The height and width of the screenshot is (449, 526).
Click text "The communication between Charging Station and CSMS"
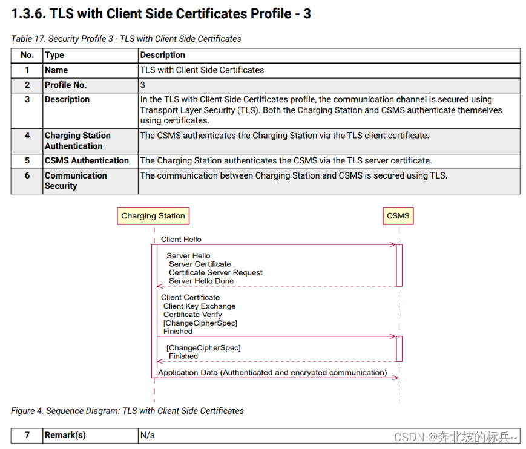294,175
